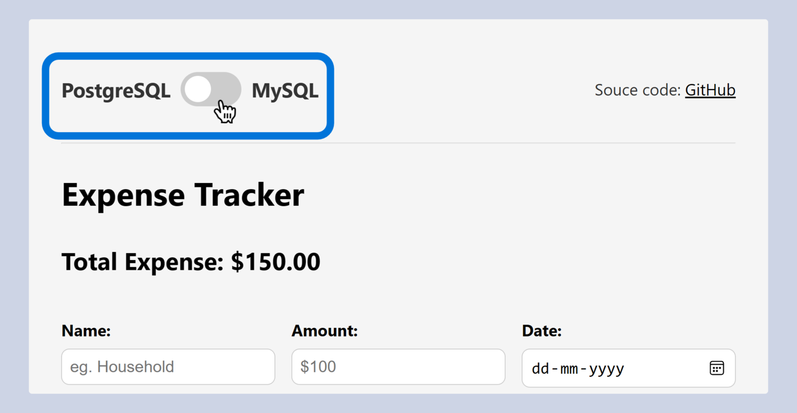The image size is (797, 413).
Task: Click the white knob of the database switch
Action: coord(197,90)
